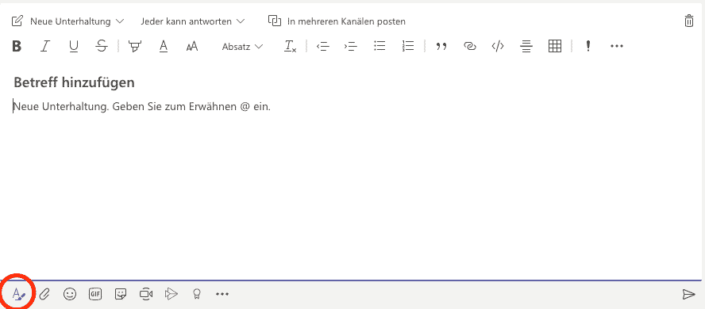Open the emoji picker
The image size is (705, 309).
click(x=70, y=294)
